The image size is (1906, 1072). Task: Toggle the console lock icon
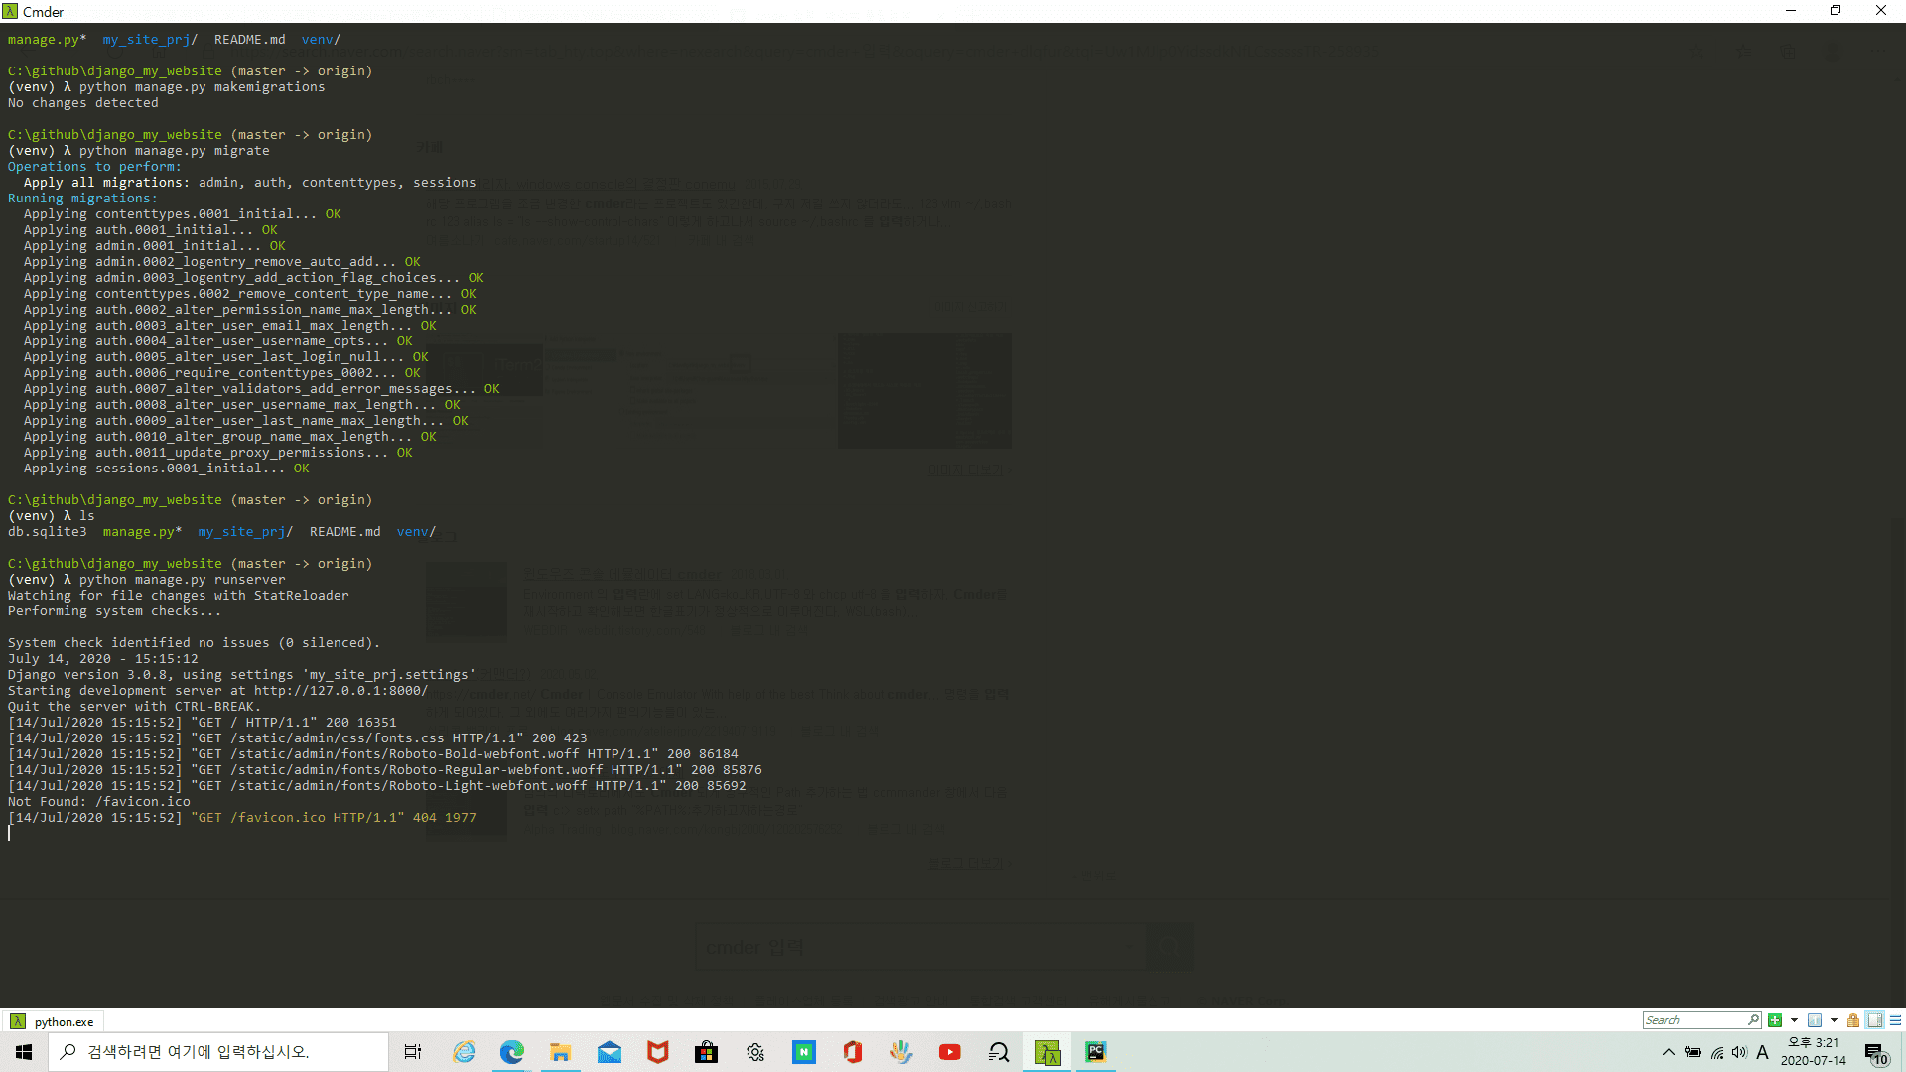[1853, 1020]
